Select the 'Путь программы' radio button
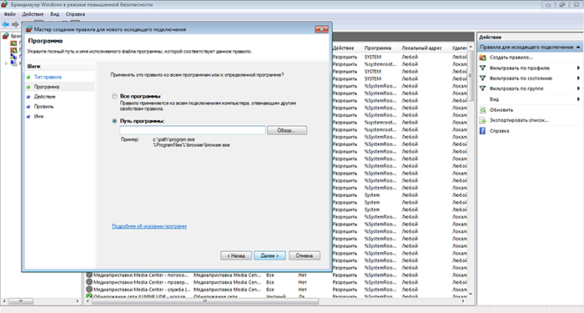This screenshot has height=313, width=584. (x=115, y=121)
